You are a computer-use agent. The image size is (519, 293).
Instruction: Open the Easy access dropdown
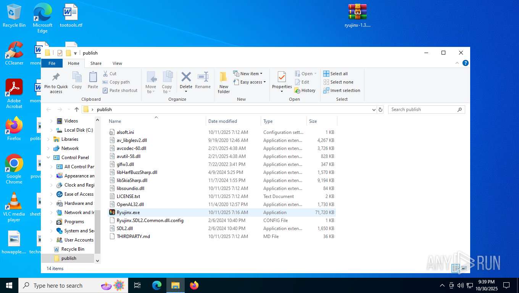coord(250,82)
